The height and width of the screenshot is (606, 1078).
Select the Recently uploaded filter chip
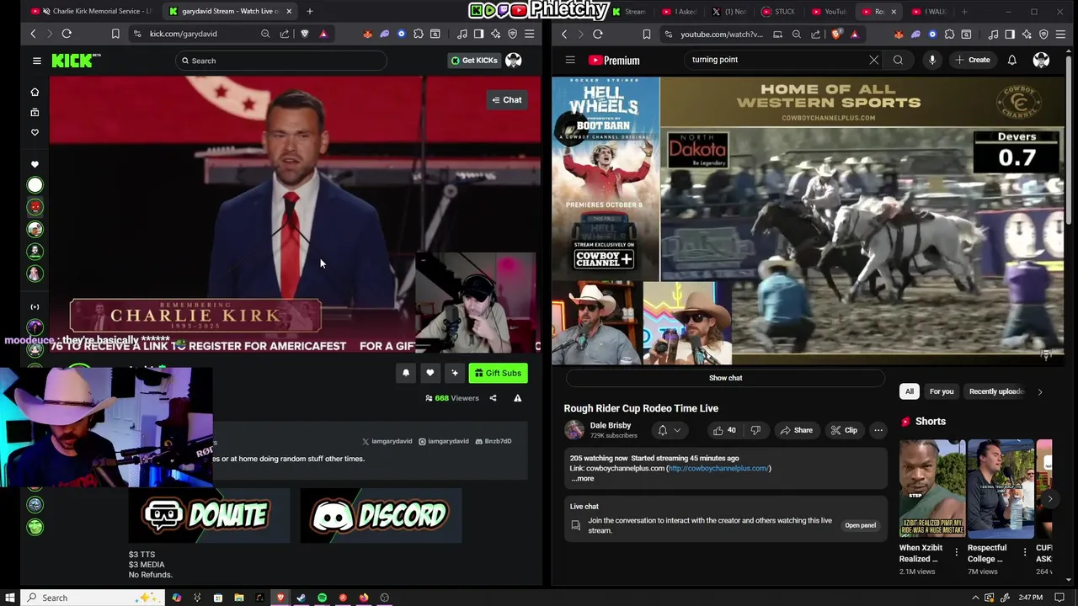[996, 391]
